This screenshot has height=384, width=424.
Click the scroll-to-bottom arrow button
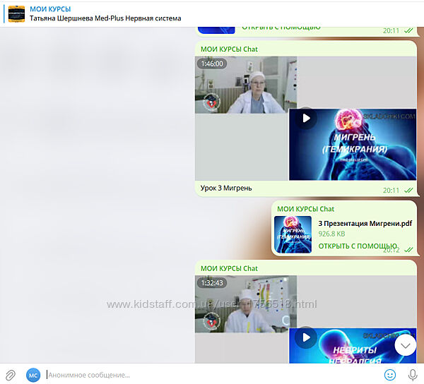pos(406,344)
